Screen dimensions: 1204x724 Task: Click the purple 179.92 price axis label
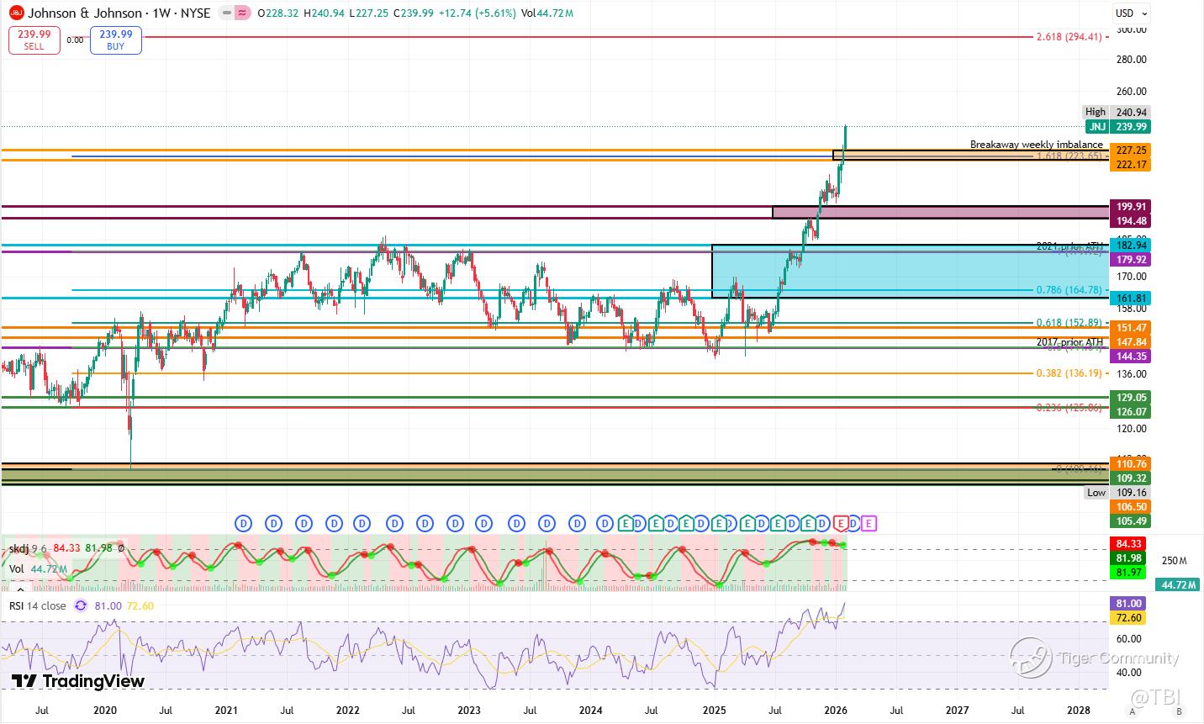1130,260
